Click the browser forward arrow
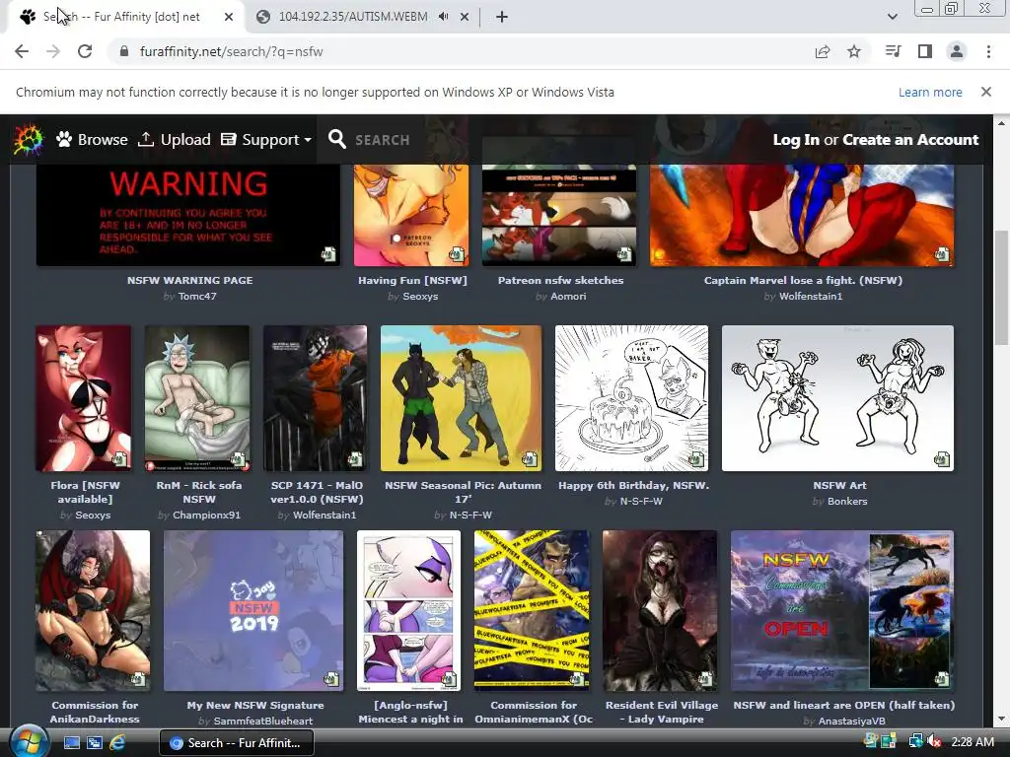 pyautogui.click(x=53, y=51)
